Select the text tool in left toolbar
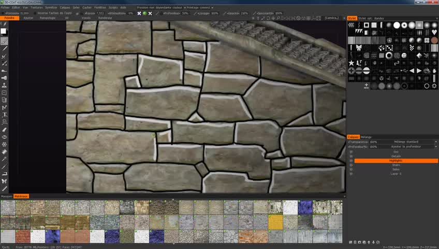The height and width of the screenshot is (249, 439). point(4,115)
